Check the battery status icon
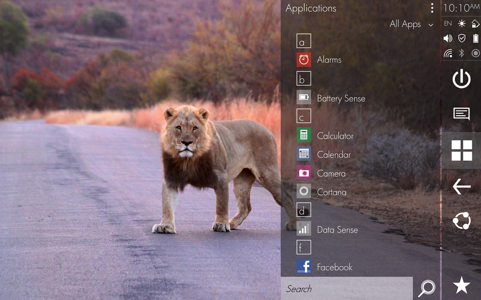Screen dimensions: 481x300 click(x=475, y=38)
